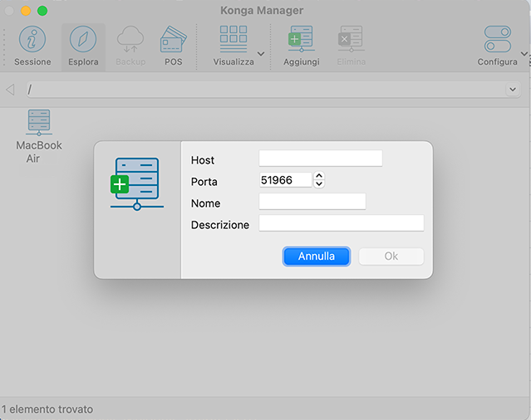Click the Backup cloud icon

point(130,39)
